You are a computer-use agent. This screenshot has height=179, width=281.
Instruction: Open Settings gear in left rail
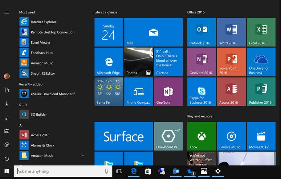(x=7, y=145)
